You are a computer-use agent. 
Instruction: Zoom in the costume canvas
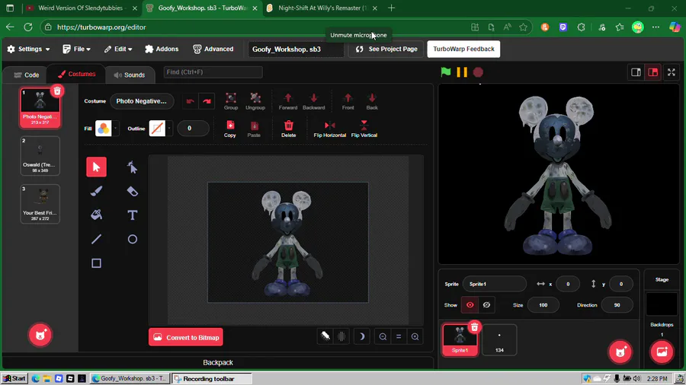pyautogui.click(x=415, y=336)
